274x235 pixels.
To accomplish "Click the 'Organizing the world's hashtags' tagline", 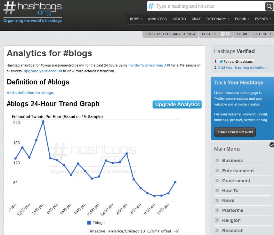I will pyautogui.click(x=33, y=20).
